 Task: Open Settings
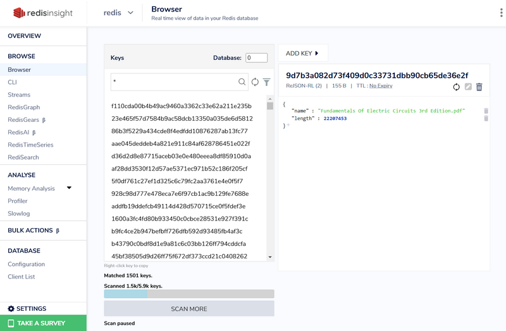pyautogui.click(x=31, y=309)
